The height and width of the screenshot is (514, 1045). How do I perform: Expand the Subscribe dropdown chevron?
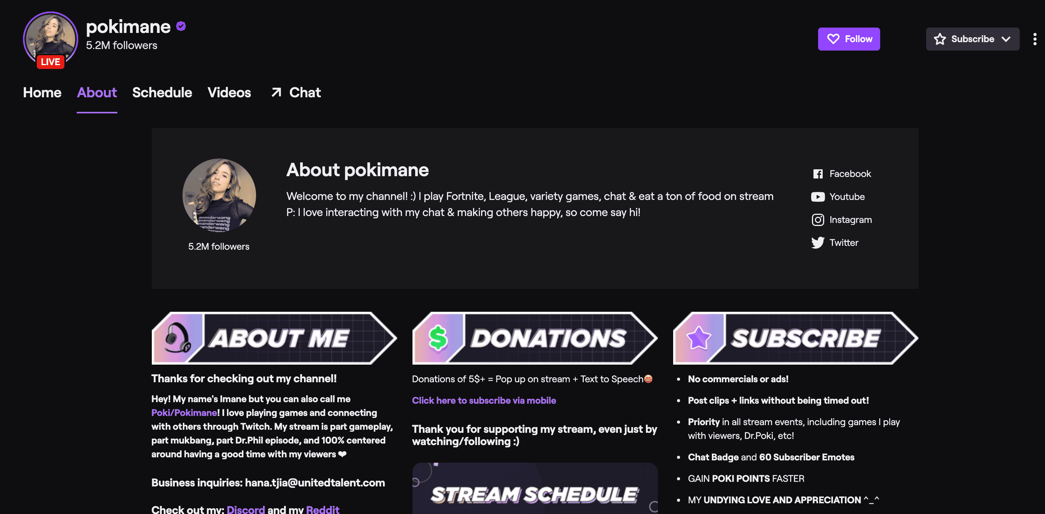click(1006, 39)
